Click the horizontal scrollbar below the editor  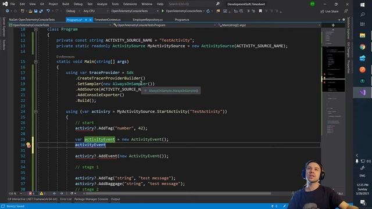[x=178, y=193]
